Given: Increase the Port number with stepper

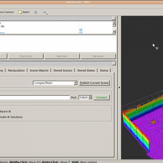Looking at the screenshot, I should (90, 96).
